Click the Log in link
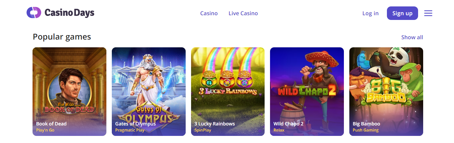 tap(370, 13)
